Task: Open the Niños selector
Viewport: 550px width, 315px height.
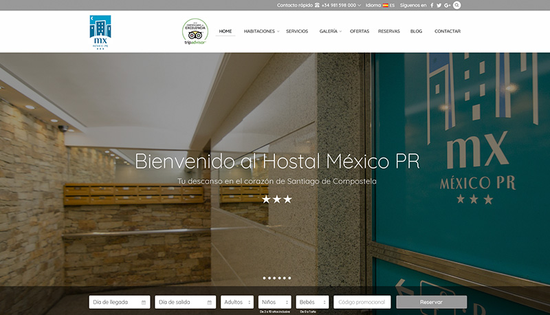Action: (x=275, y=302)
